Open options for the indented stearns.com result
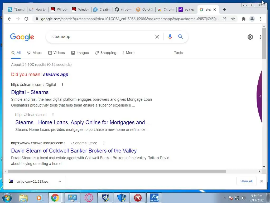Screen dimensions: 270x203 pyautogui.click(x=53, y=115)
